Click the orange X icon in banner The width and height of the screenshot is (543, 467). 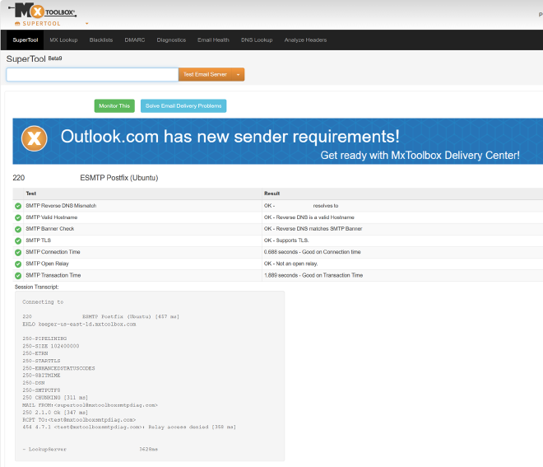point(34,138)
